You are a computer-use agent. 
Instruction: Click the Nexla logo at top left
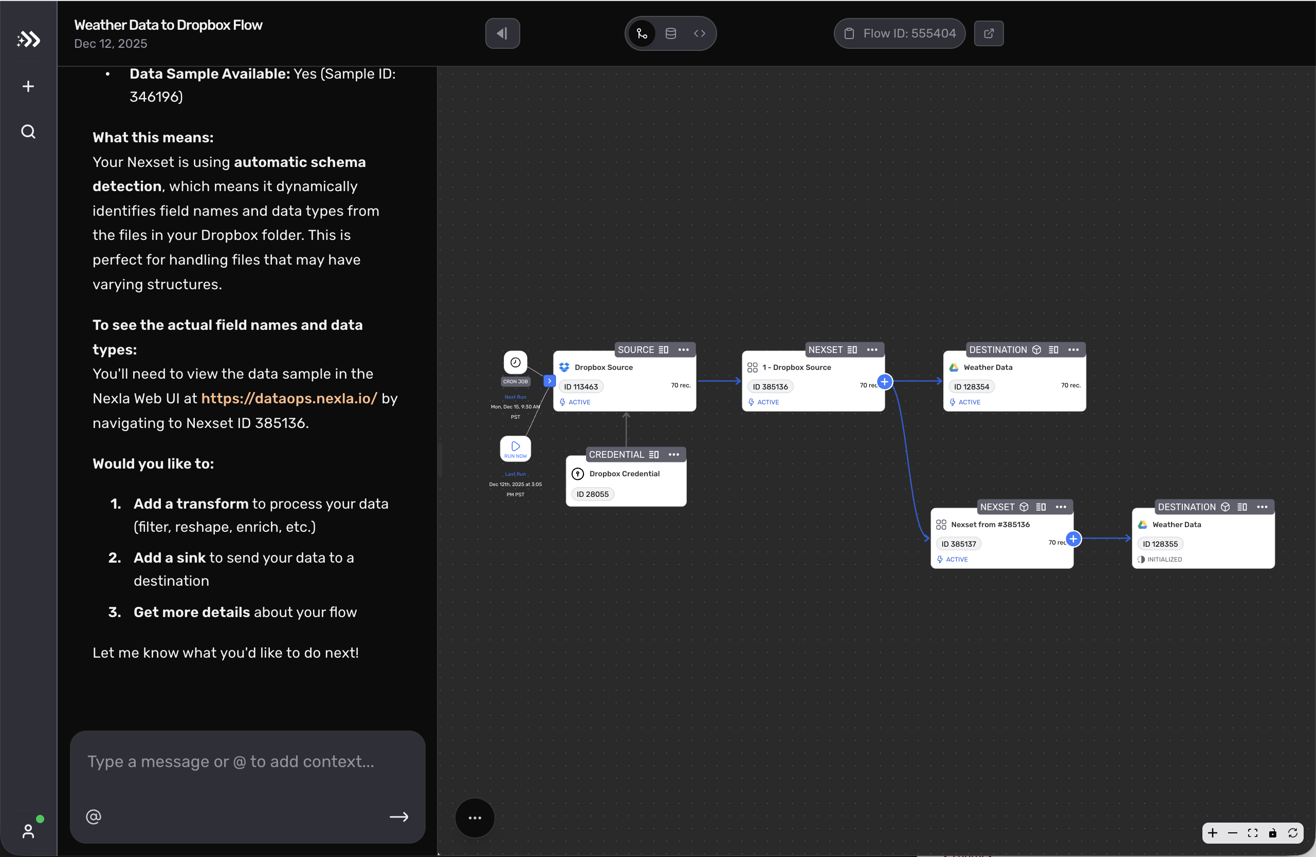28,39
